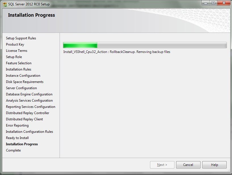Minimize the SQL Server 2012 RC0 Setup window
Viewport: 232px width, 175px height.
pyautogui.click(x=206, y=3)
